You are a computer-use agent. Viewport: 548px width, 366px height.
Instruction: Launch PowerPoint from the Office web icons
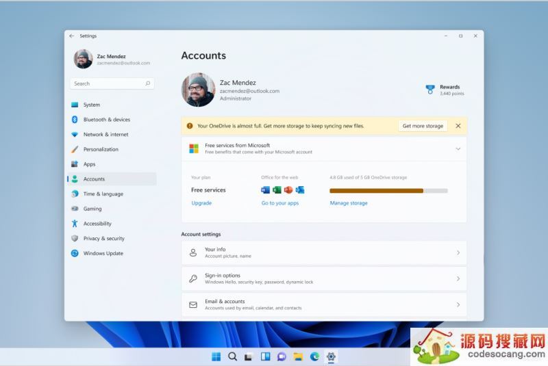point(288,190)
